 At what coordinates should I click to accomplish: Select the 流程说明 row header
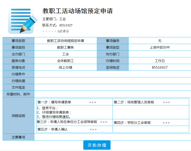(18, 116)
